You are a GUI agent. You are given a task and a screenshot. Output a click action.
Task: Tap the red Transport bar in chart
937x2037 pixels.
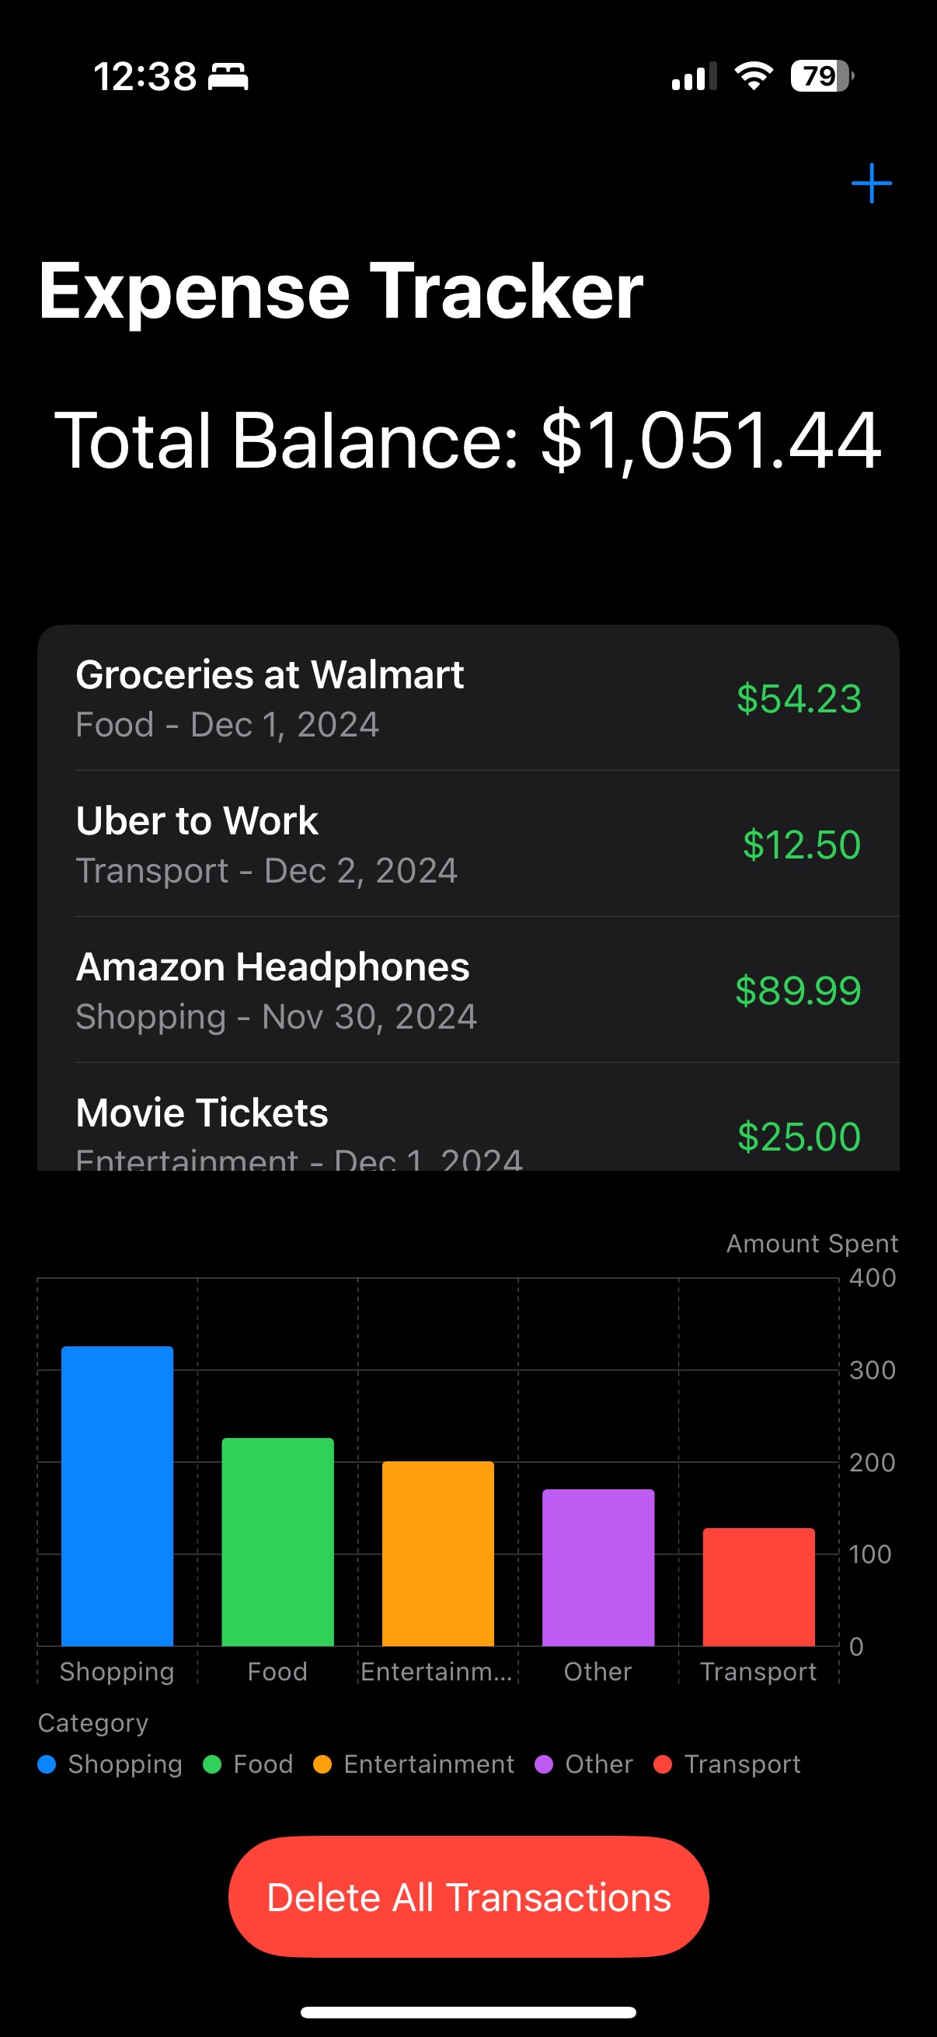pos(759,1587)
